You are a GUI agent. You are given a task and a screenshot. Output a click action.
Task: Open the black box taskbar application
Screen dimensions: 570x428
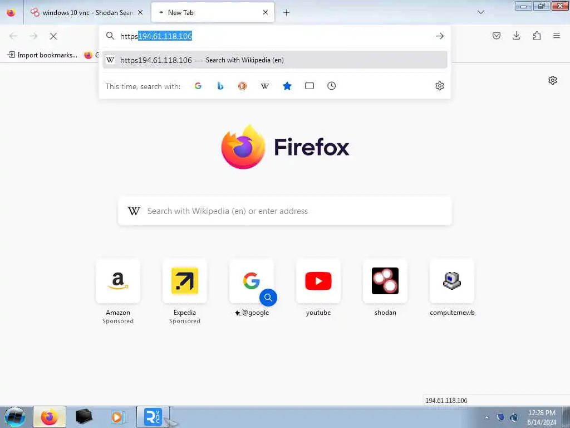click(x=83, y=417)
